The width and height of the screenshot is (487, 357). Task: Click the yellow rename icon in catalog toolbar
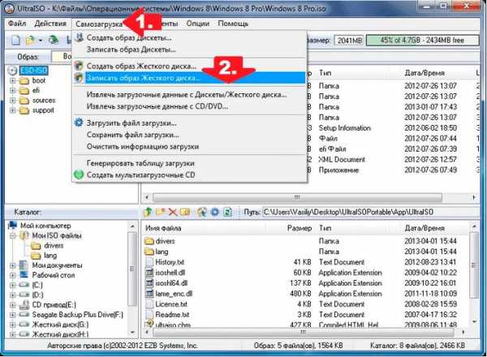[185, 212]
